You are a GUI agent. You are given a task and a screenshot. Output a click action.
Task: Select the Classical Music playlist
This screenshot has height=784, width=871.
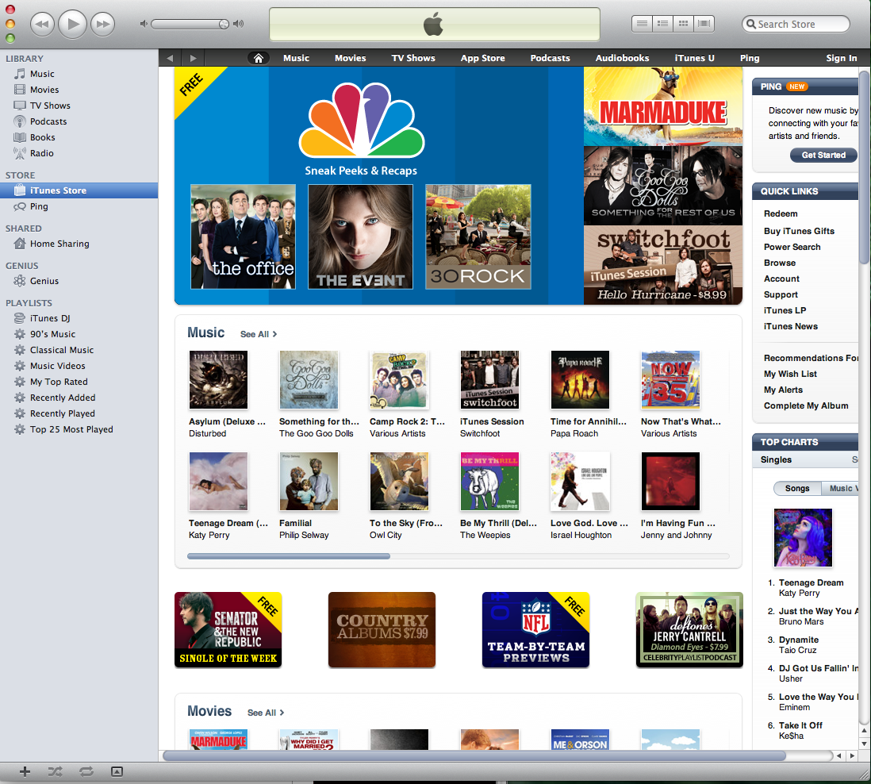79,350
